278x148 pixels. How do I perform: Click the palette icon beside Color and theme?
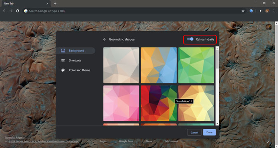point(63,70)
